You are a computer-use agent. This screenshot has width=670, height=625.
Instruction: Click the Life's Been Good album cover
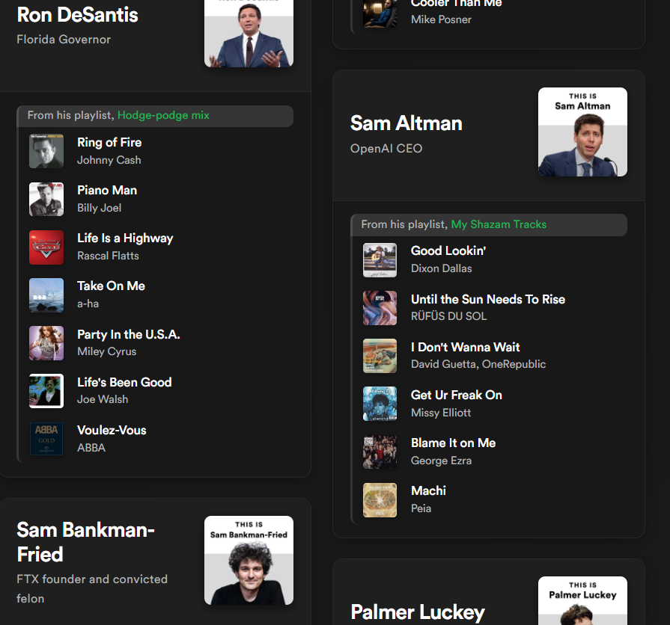(x=46, y=390)
